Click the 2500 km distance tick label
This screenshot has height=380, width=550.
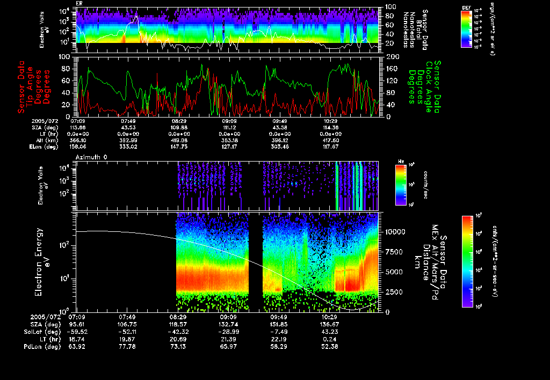click(393, 292)
